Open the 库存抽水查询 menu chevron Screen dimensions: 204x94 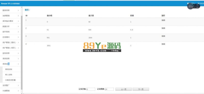18,21
